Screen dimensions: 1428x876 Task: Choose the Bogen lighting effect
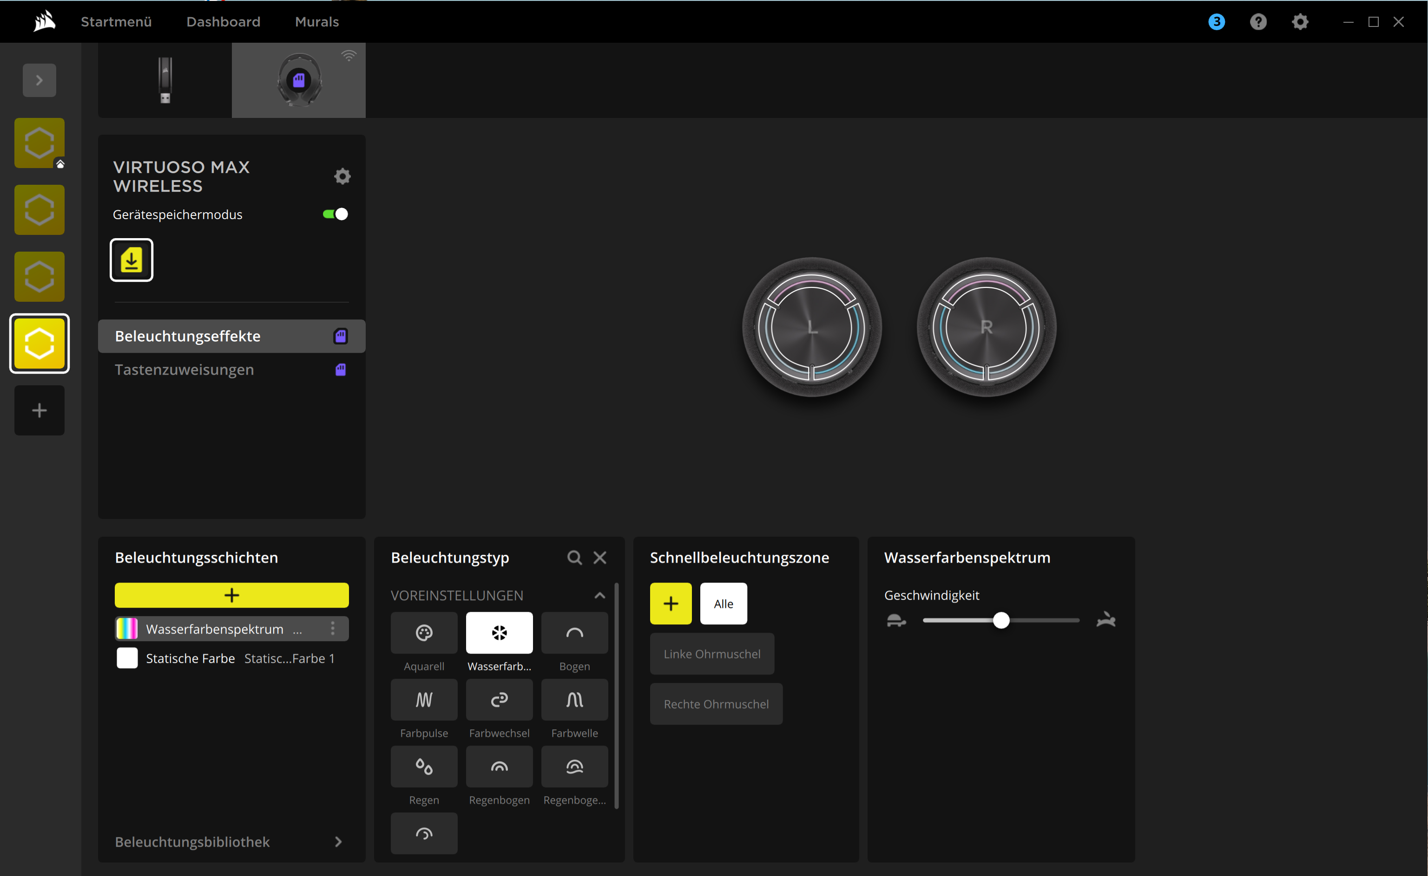coord(574,633)
